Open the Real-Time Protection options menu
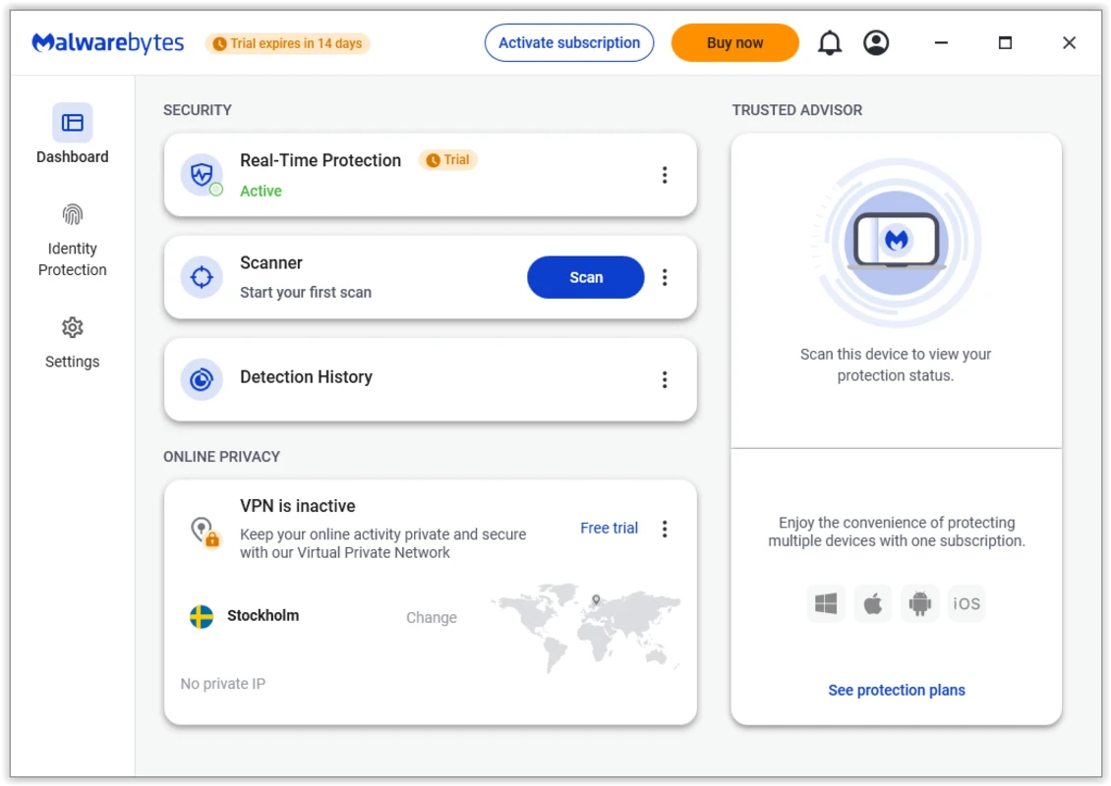The height and width of the screenshot is (786, 1111). 665,175
